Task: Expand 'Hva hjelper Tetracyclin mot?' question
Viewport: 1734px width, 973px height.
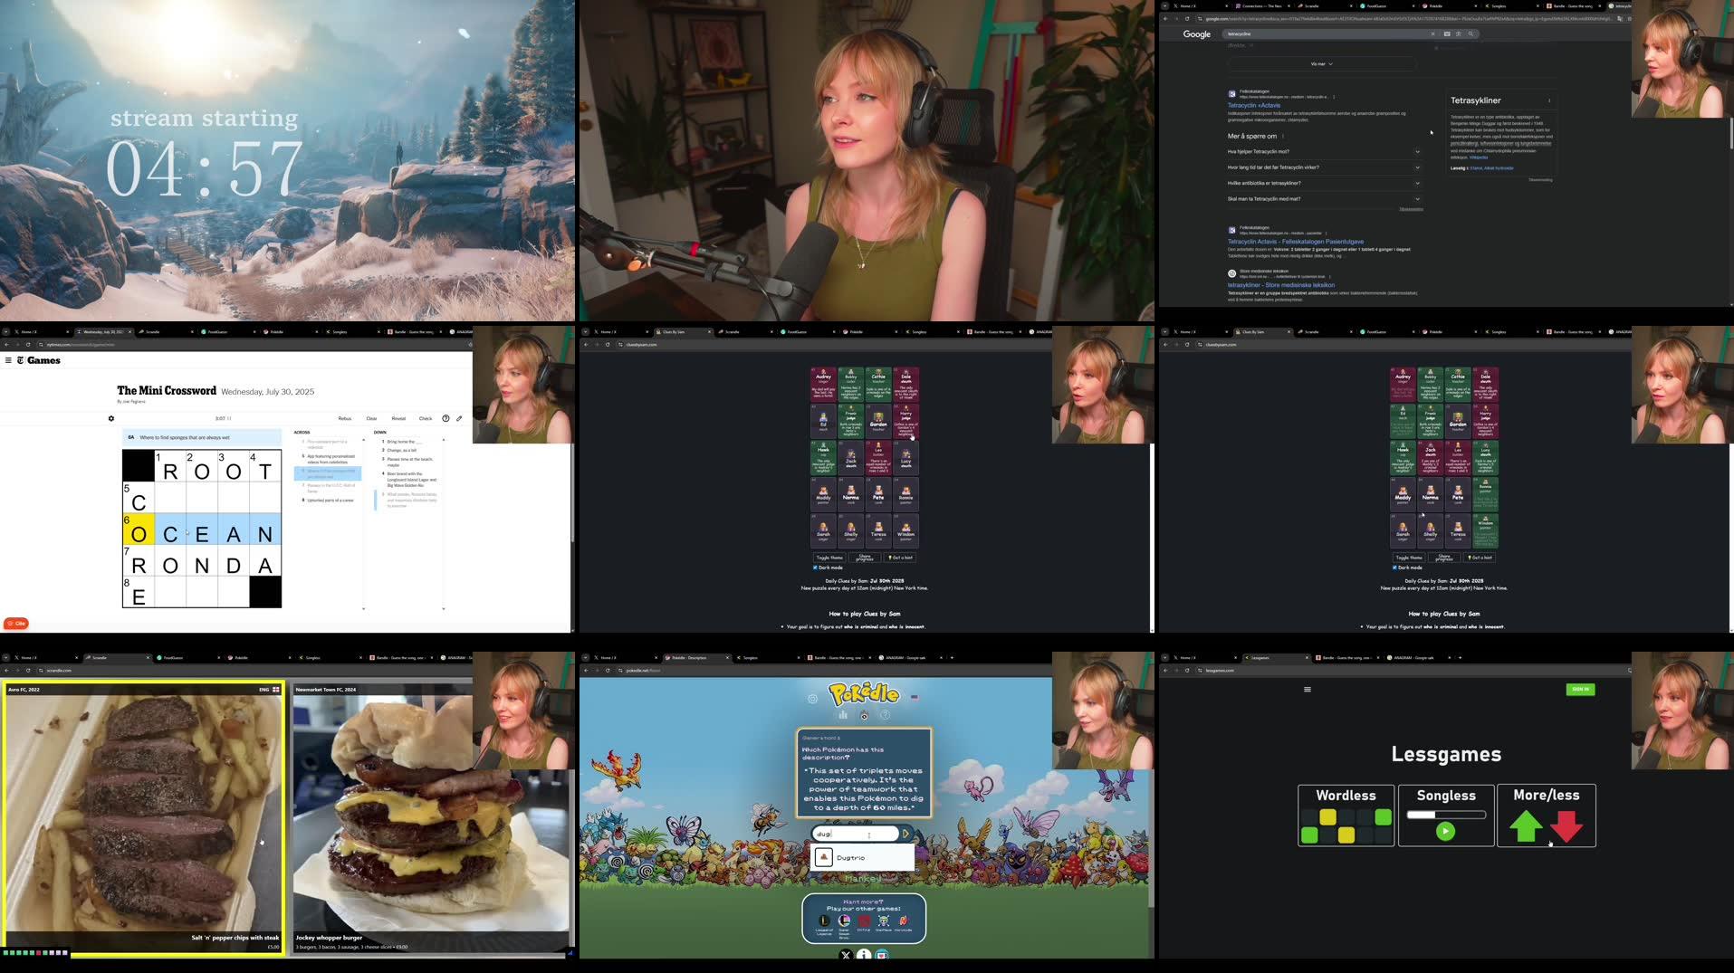Action: click(1323, 152)
